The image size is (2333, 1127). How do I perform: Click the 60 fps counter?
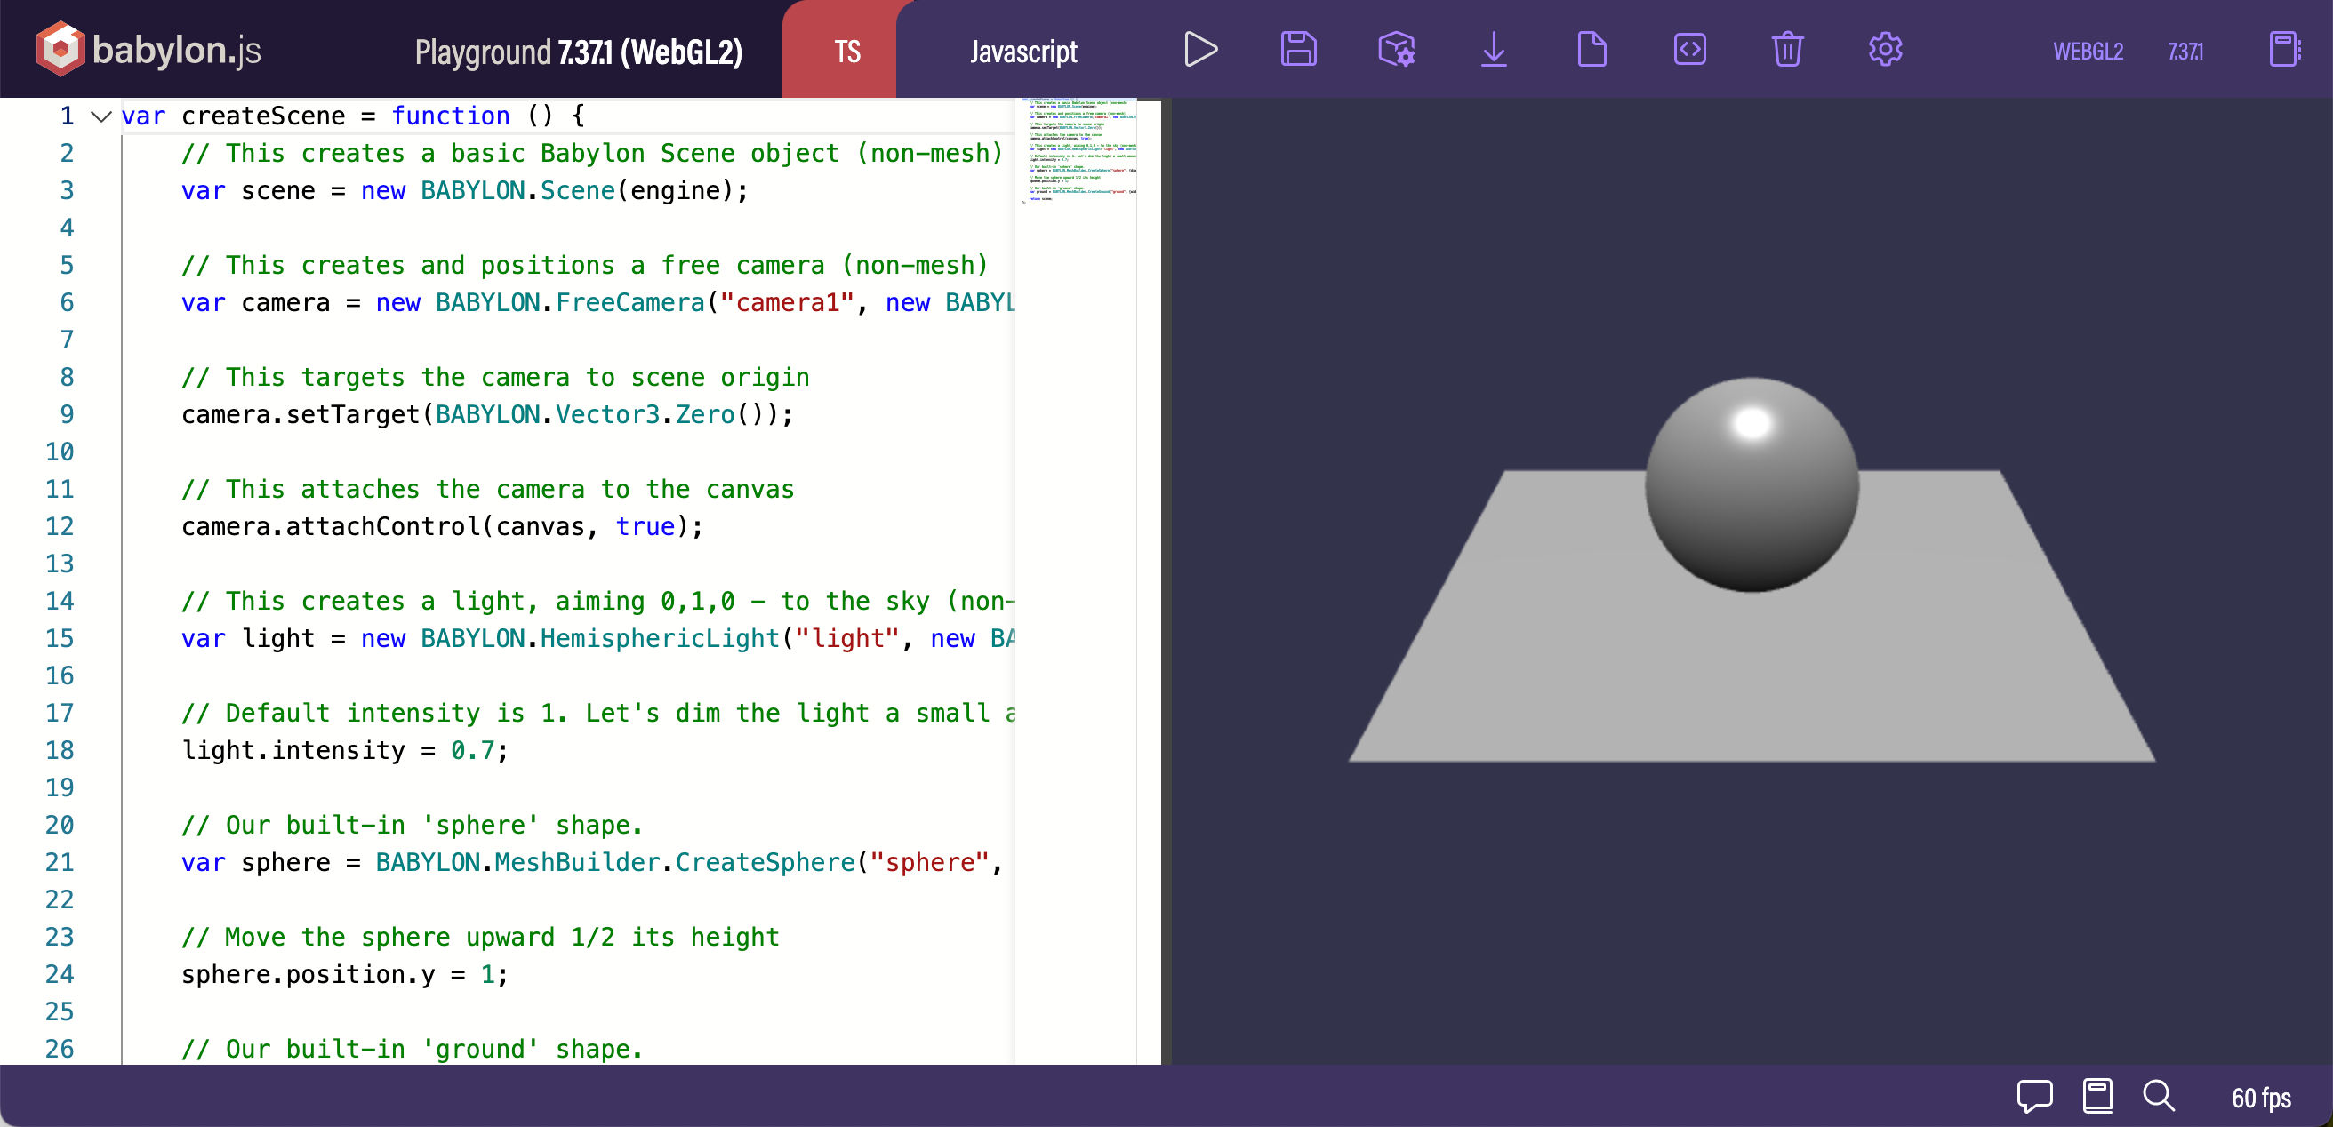(x=2261, y=1098)
